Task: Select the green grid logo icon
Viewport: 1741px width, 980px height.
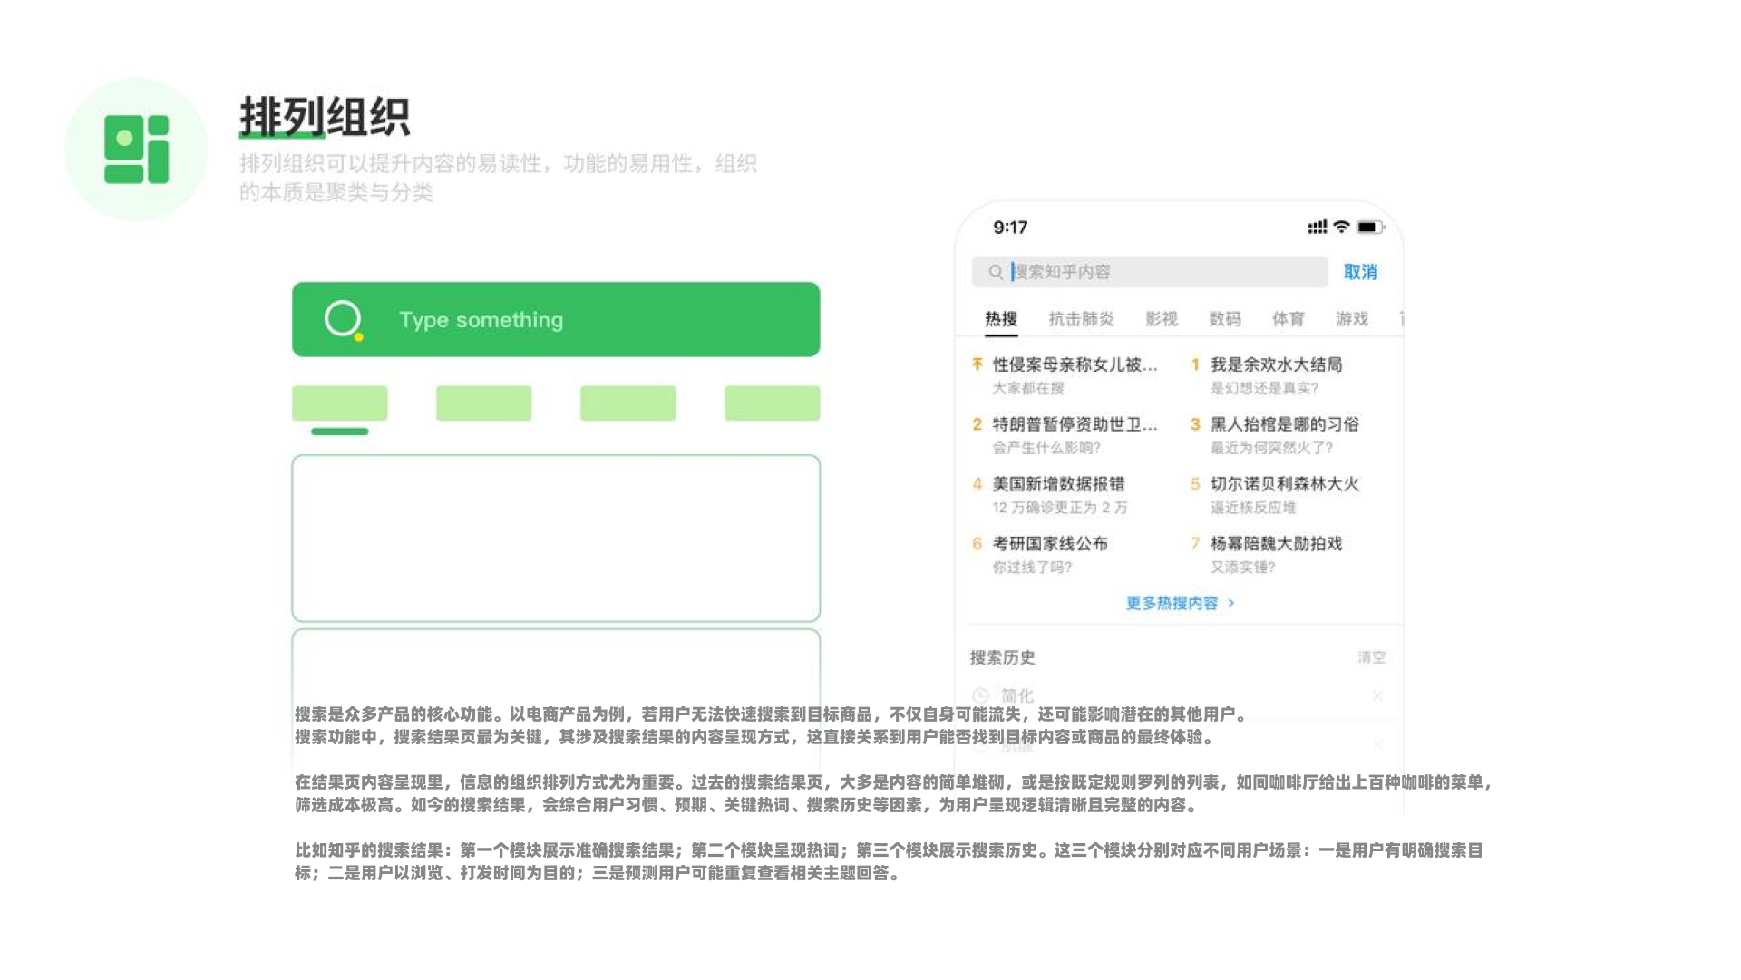Action: click(x=136, y=148)
